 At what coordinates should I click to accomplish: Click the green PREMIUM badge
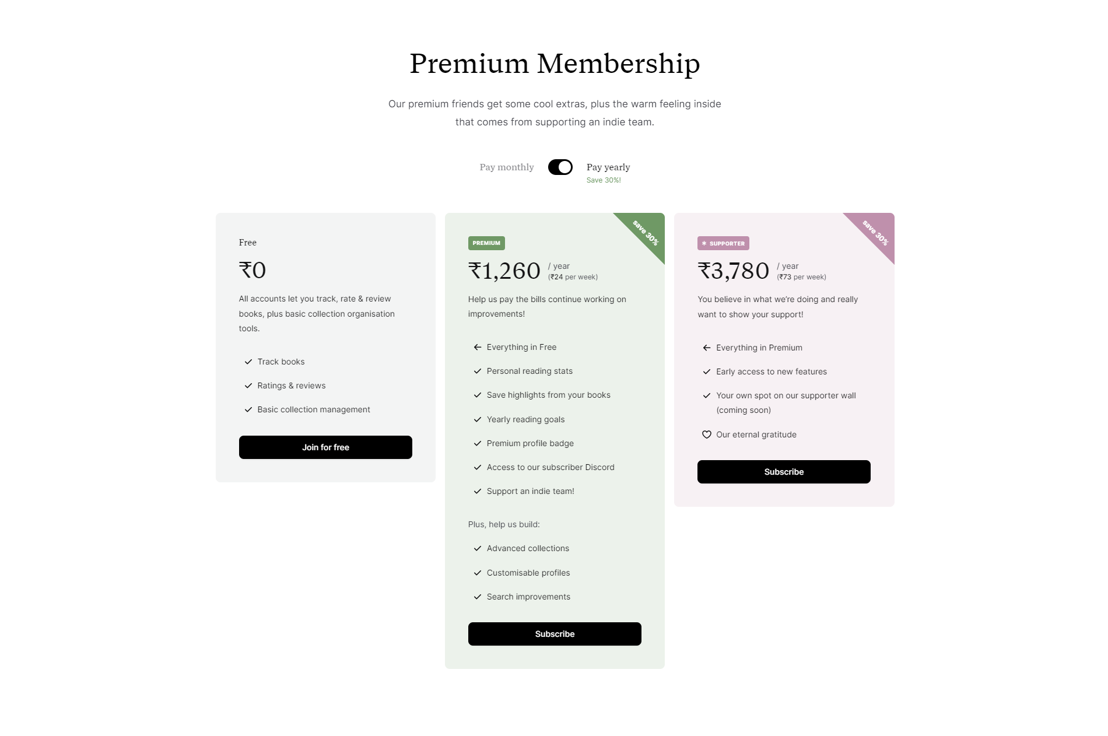(486, 243)
